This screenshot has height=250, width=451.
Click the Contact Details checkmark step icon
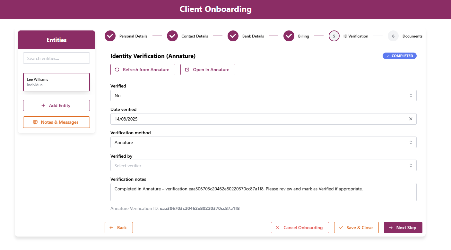point(172,36)
